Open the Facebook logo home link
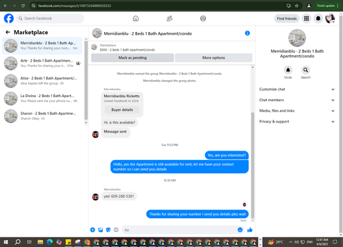The image size is (343, 247). (9, 18)
